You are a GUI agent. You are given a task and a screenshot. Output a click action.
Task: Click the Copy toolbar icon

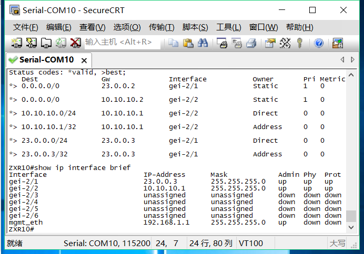point(173,43)
